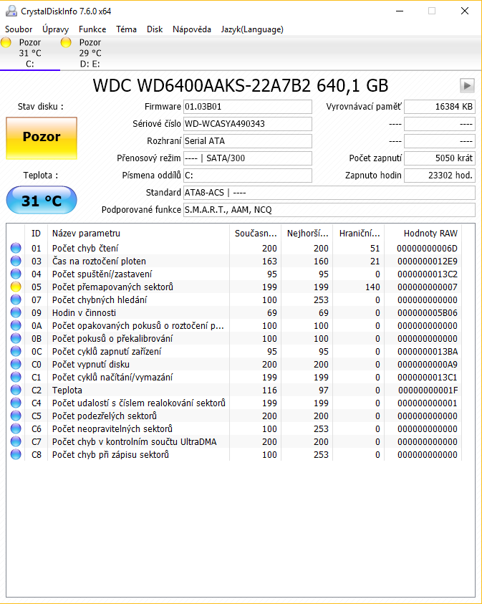Click the Rozhraní field Serial ATA
This screenshot has width=482, height=604.
click(248, 141)
